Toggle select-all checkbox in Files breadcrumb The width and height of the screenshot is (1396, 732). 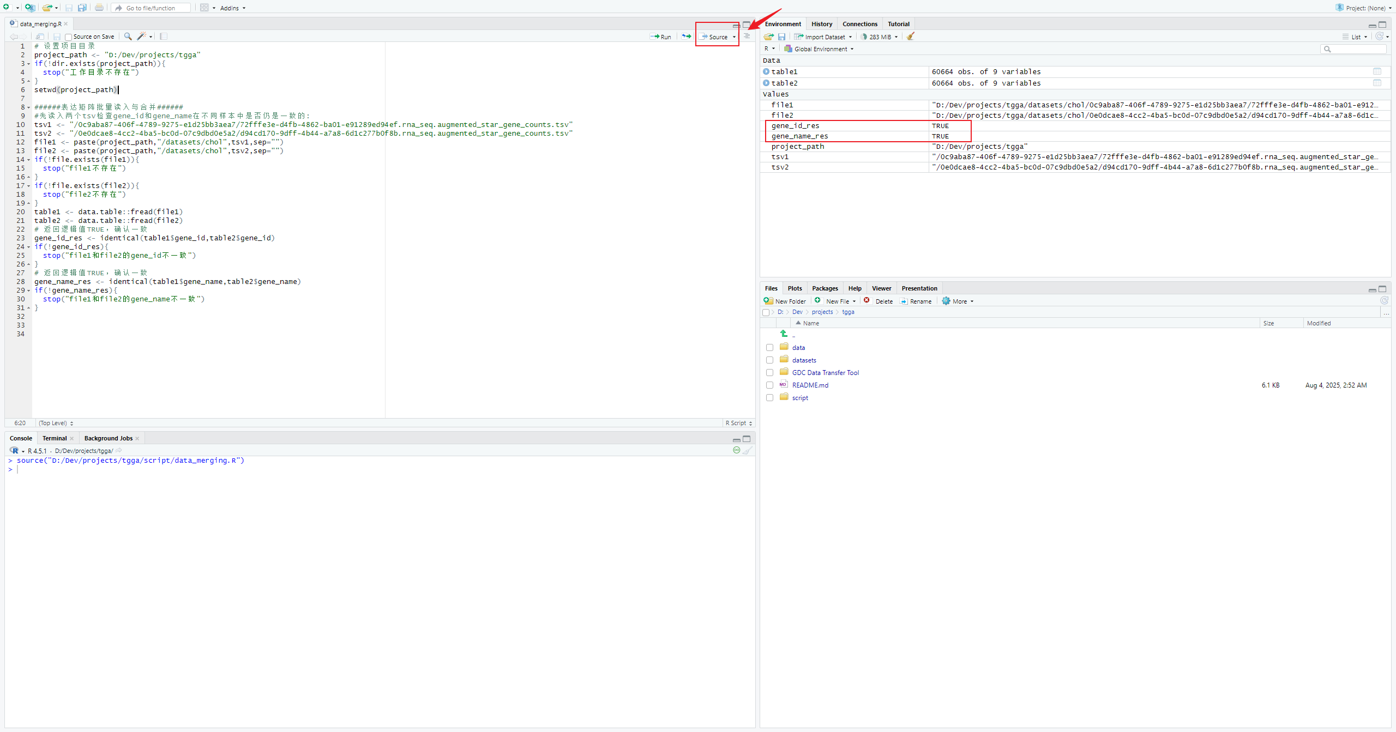766,312
